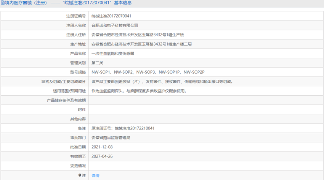
Task: Click structure description 该产品主要由固定胶贴
Action: [162, 82]
